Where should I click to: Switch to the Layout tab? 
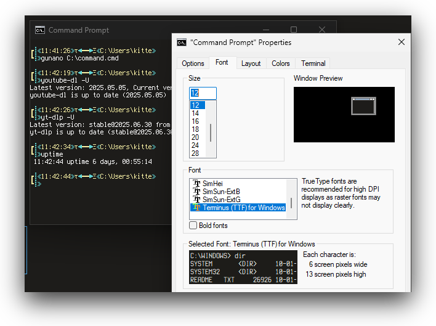tap(251, 63)
